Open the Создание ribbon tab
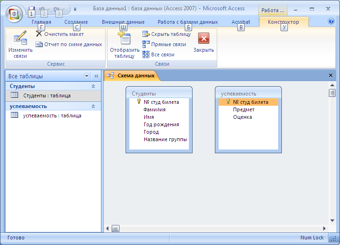The image size is (340, 245). coord(76,22)
